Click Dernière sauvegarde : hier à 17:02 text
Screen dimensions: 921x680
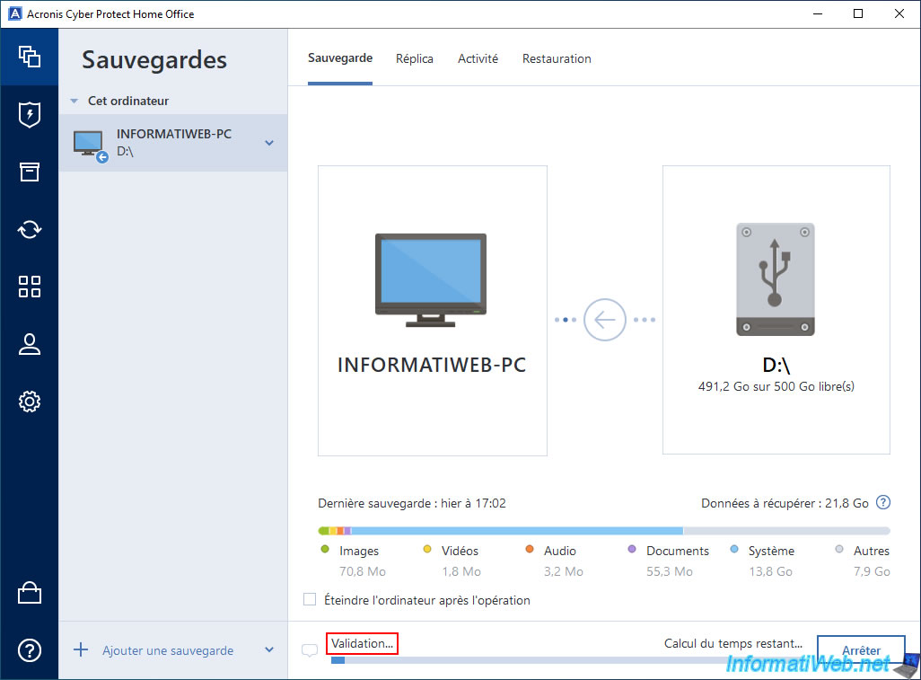(x=412, y=503)
